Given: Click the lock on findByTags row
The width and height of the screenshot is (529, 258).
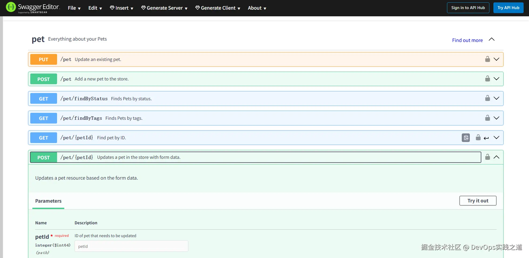Looking at the screenshot, I should click(x=487, y=118).
